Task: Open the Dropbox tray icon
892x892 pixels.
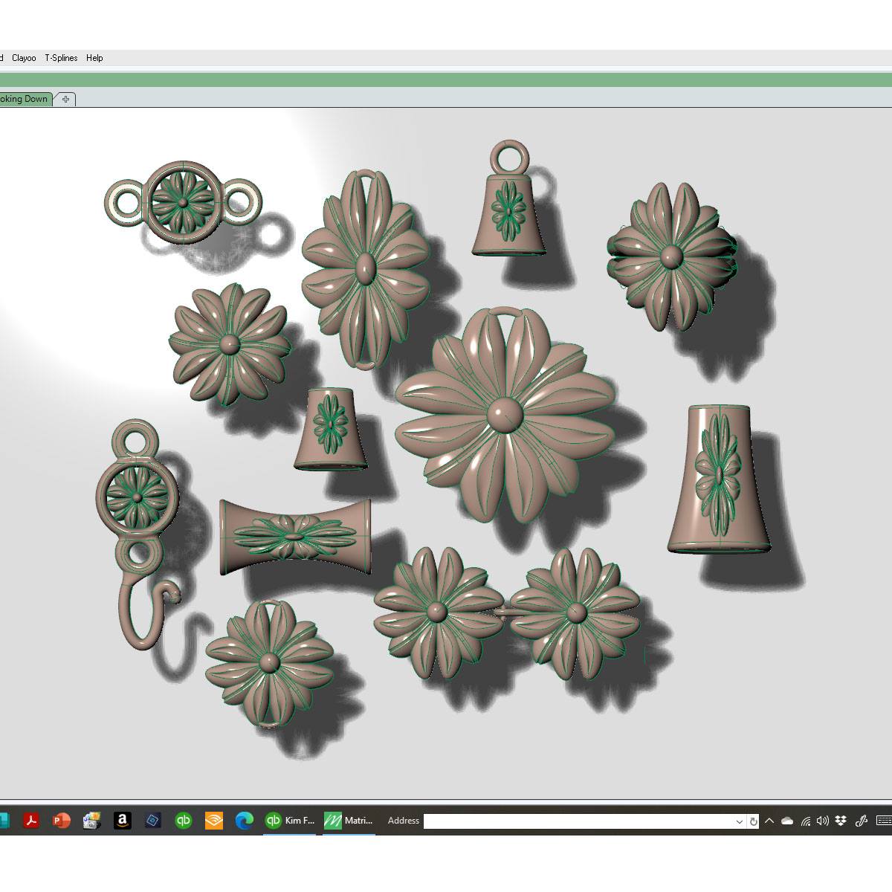Action: click(x=841, y=821)
